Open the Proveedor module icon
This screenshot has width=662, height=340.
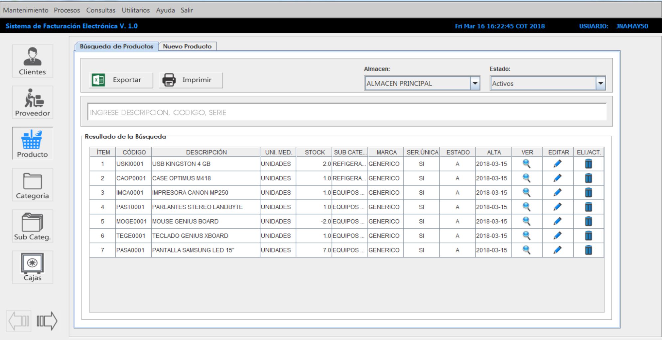32,102
